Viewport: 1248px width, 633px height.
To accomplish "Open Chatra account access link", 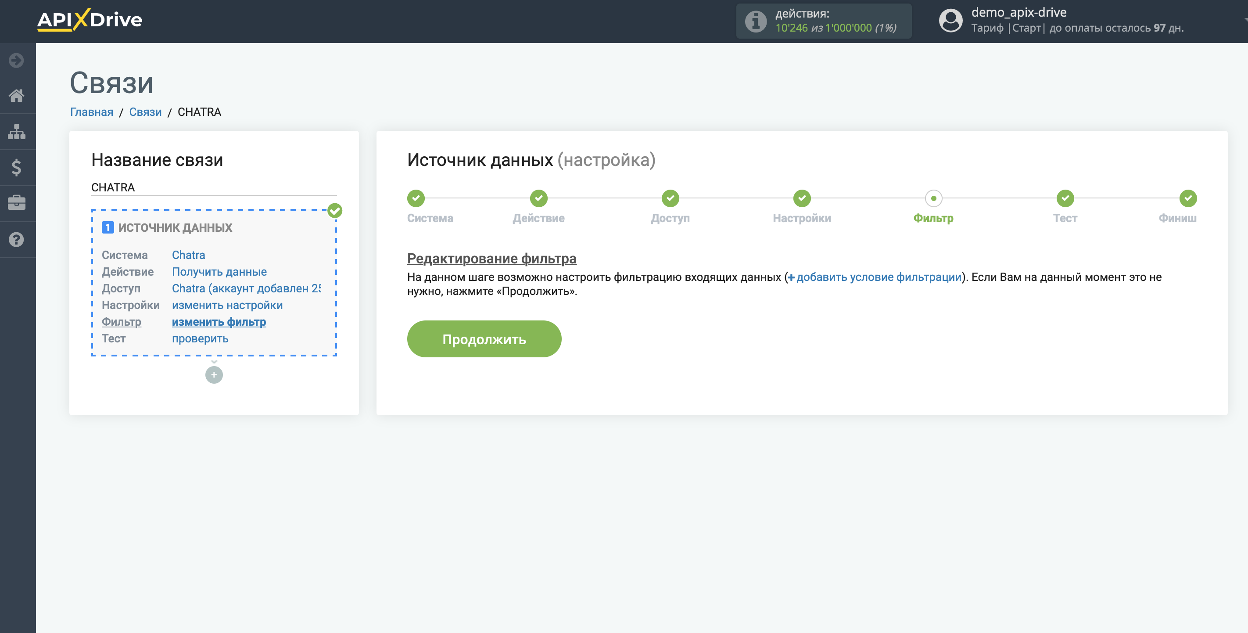I will (x=247, y=288).
